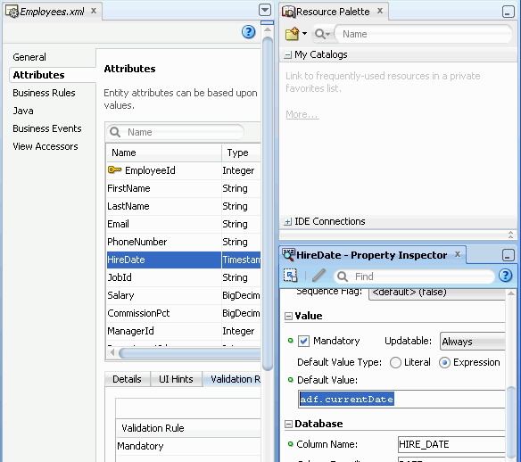Close the Employees.xml tab

[94, 11]
